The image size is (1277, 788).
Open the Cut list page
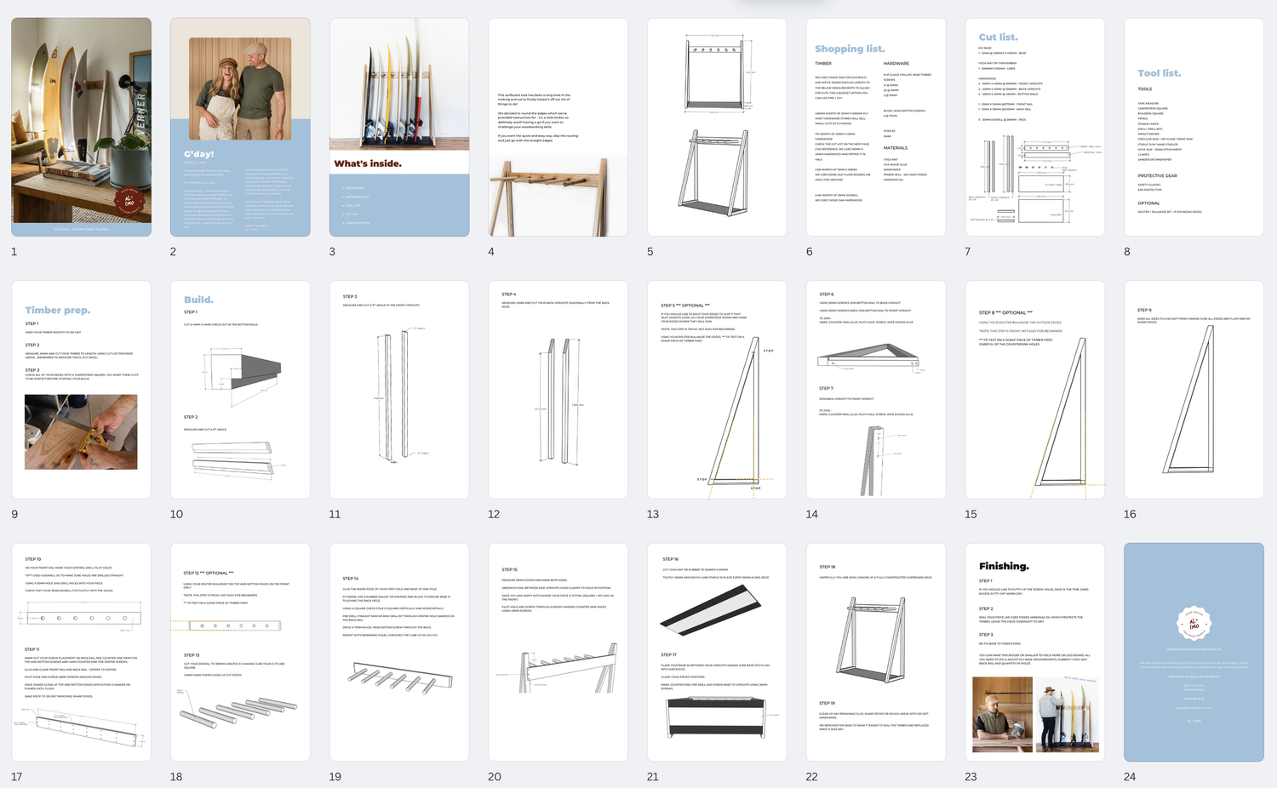(1034, 126)
